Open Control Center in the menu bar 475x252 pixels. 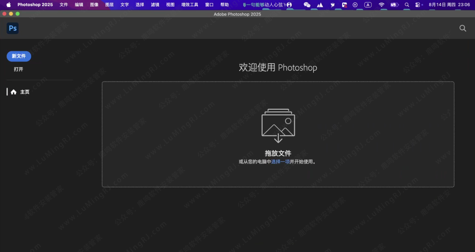(x=418, y=5)
